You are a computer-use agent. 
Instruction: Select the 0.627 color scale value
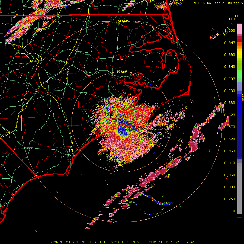[230, 115]
